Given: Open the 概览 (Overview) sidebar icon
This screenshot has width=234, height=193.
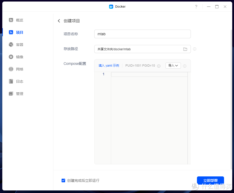Looking at the screenshot, I should (x=11, y=20).
